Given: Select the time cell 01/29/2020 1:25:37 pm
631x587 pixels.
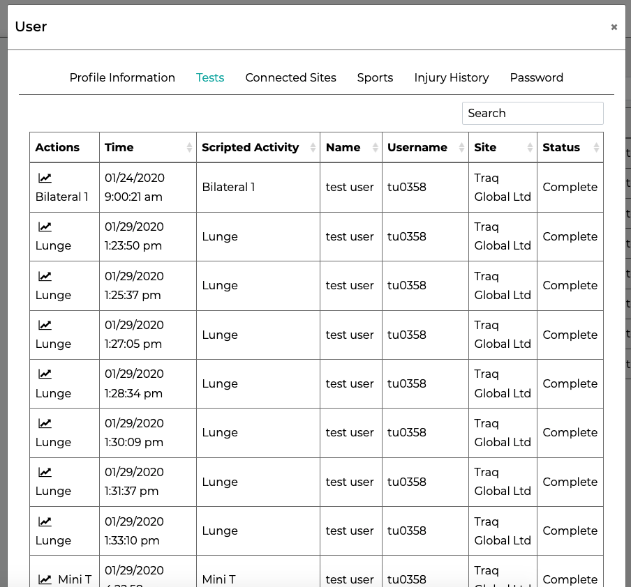Looking at the screenshot, I should 148,286.
